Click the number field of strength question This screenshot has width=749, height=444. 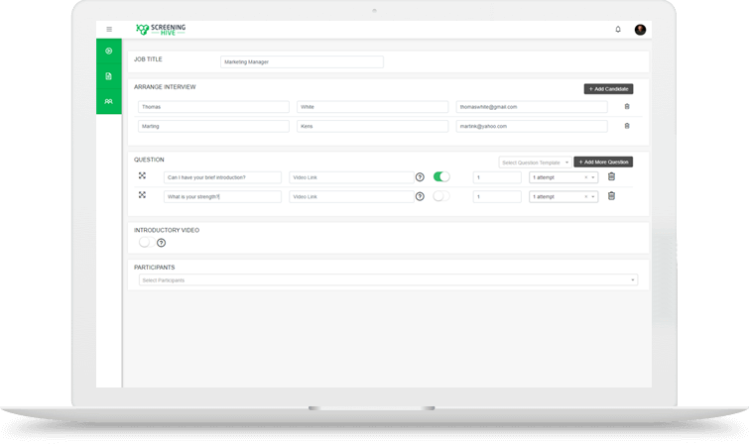[497, 196]
